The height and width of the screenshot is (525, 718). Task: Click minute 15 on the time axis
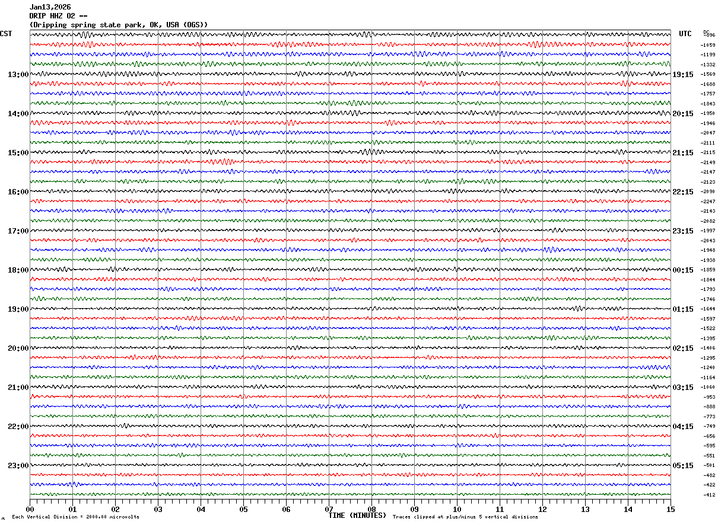pyautogui.click(x=671, y=509)
